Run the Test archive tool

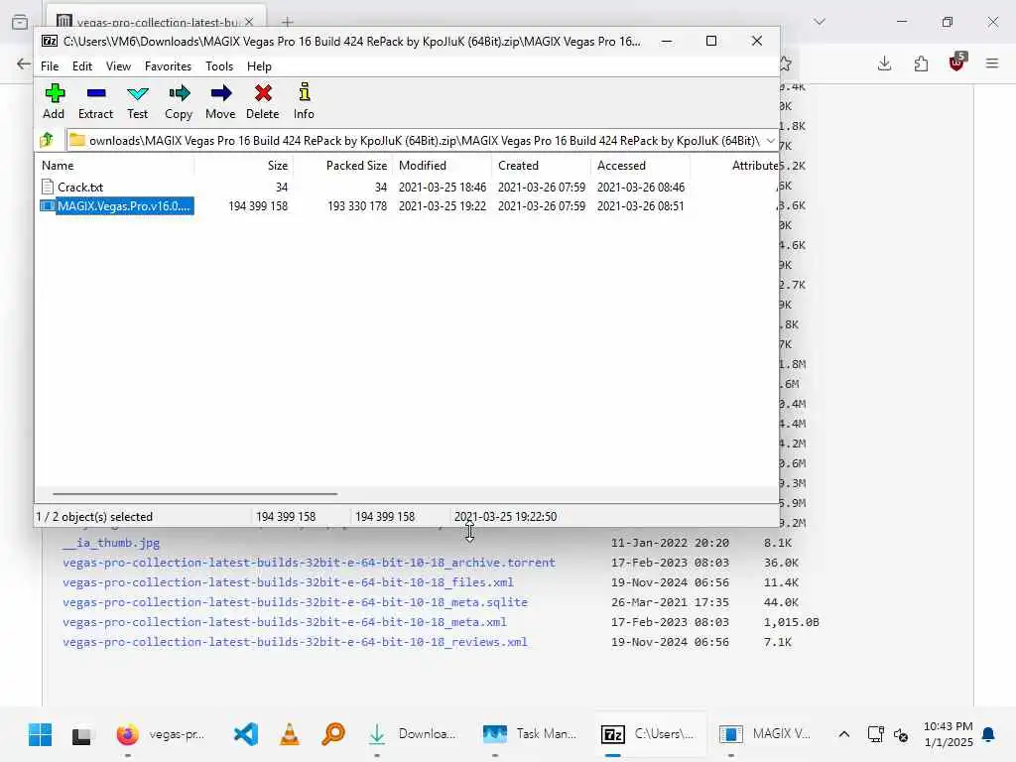tap(137, 101)
